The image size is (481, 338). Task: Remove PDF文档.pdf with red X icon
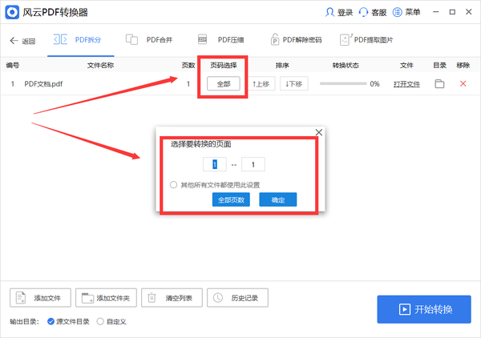(463, 83)
